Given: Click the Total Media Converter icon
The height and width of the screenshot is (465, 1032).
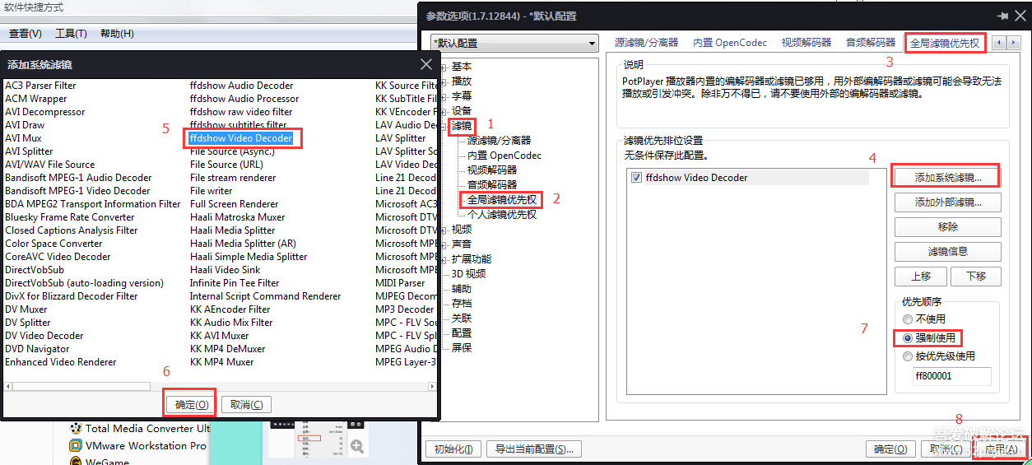Looking at the screenshot, I should click(x=76, y=428).
